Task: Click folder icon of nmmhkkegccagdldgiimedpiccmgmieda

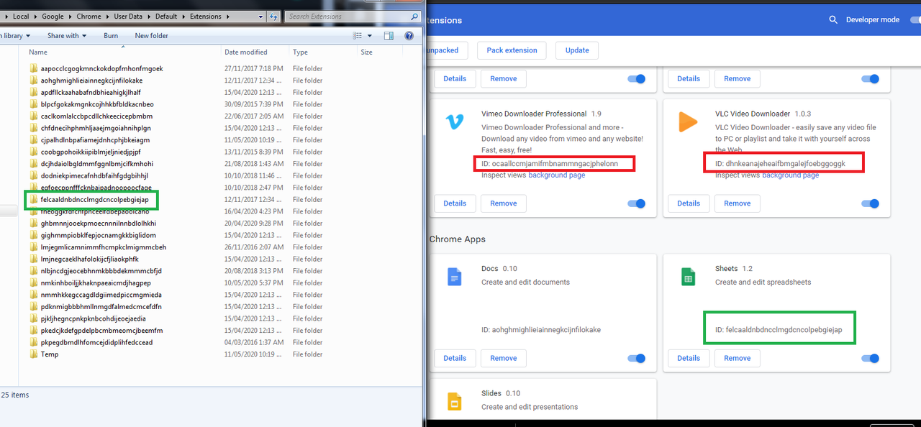Action: pos(33,295)
